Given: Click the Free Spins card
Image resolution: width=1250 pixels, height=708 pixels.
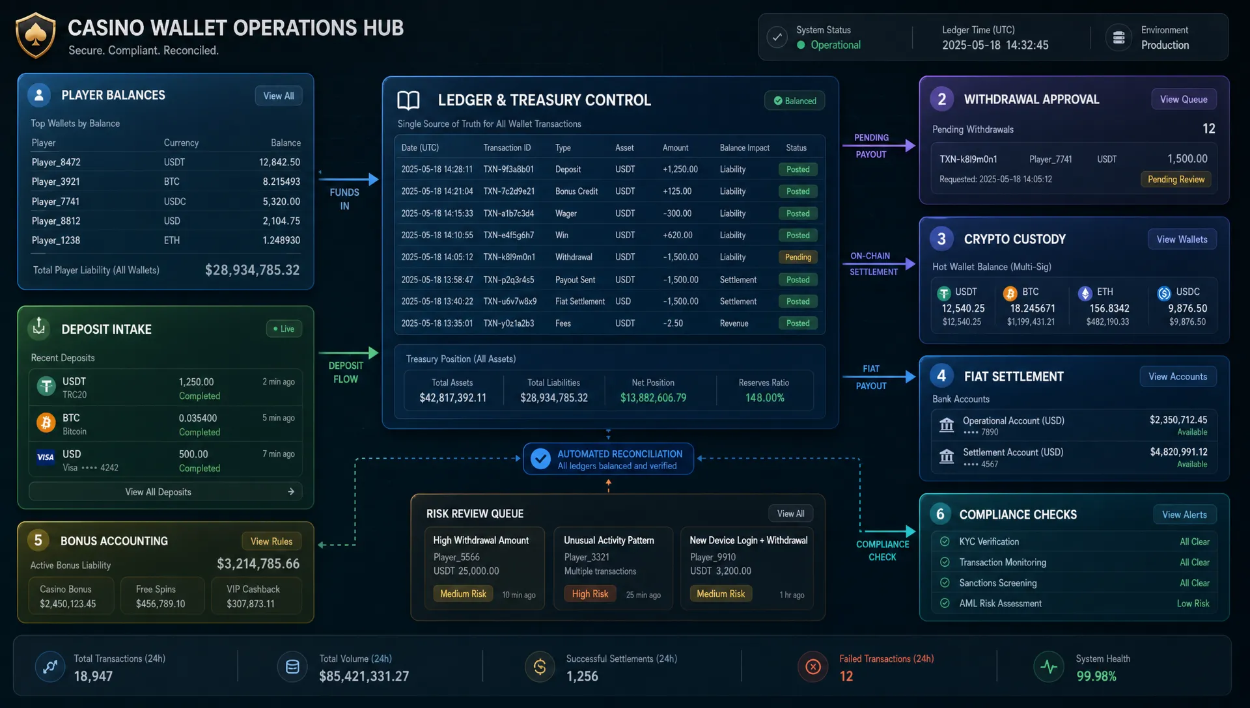Looking at the screenshot, I should [162, 596].
